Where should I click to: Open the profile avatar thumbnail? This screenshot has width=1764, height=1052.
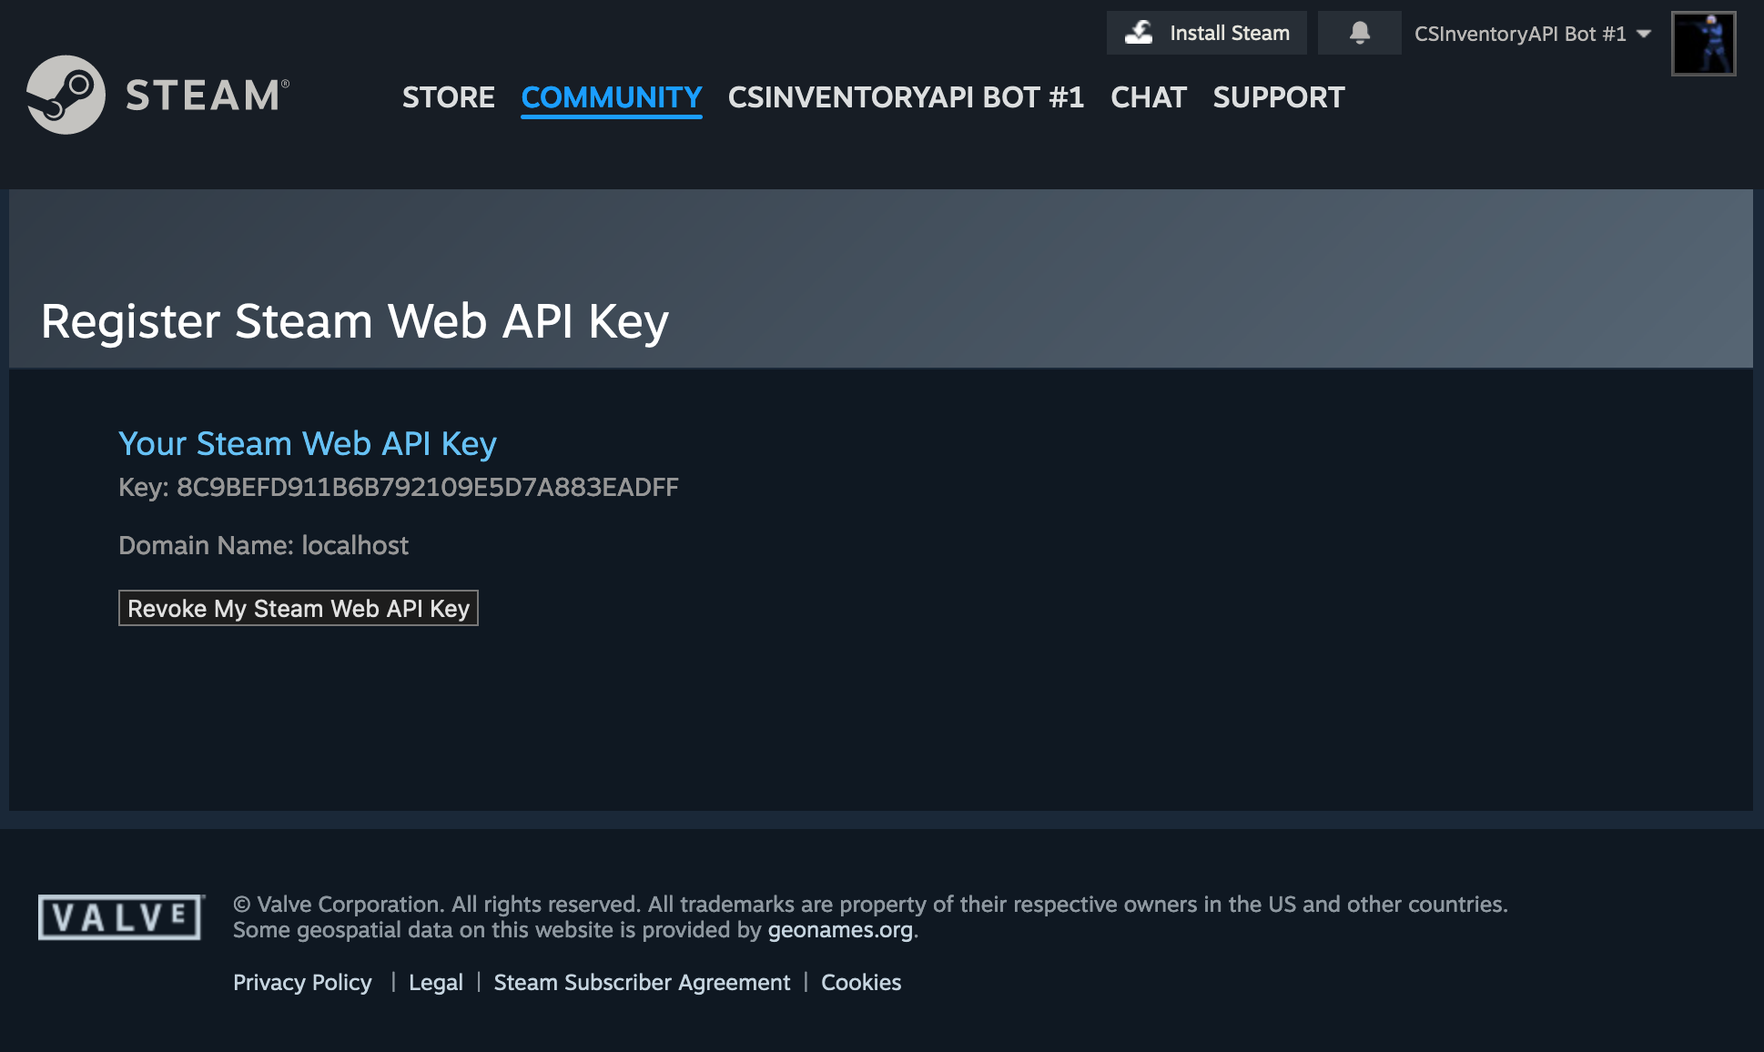tap(1703, 43)
